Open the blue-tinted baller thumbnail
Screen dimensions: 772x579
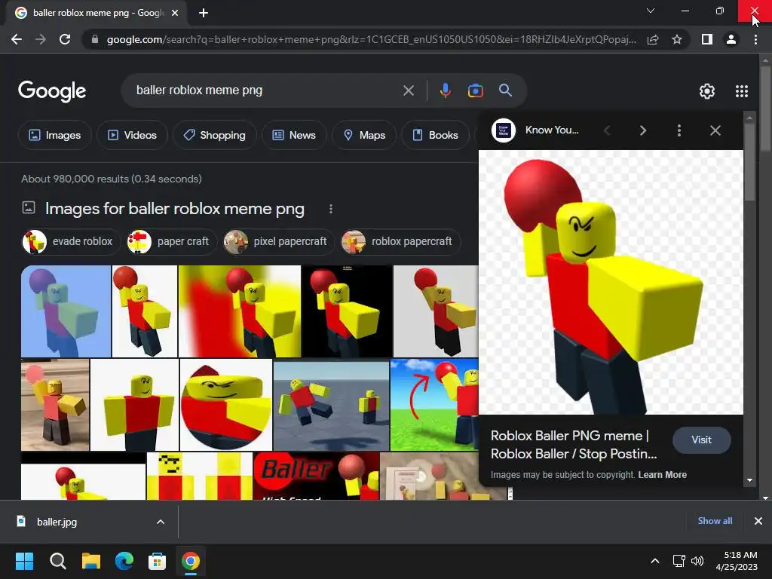pyautogui.click(x=66, y=311)
